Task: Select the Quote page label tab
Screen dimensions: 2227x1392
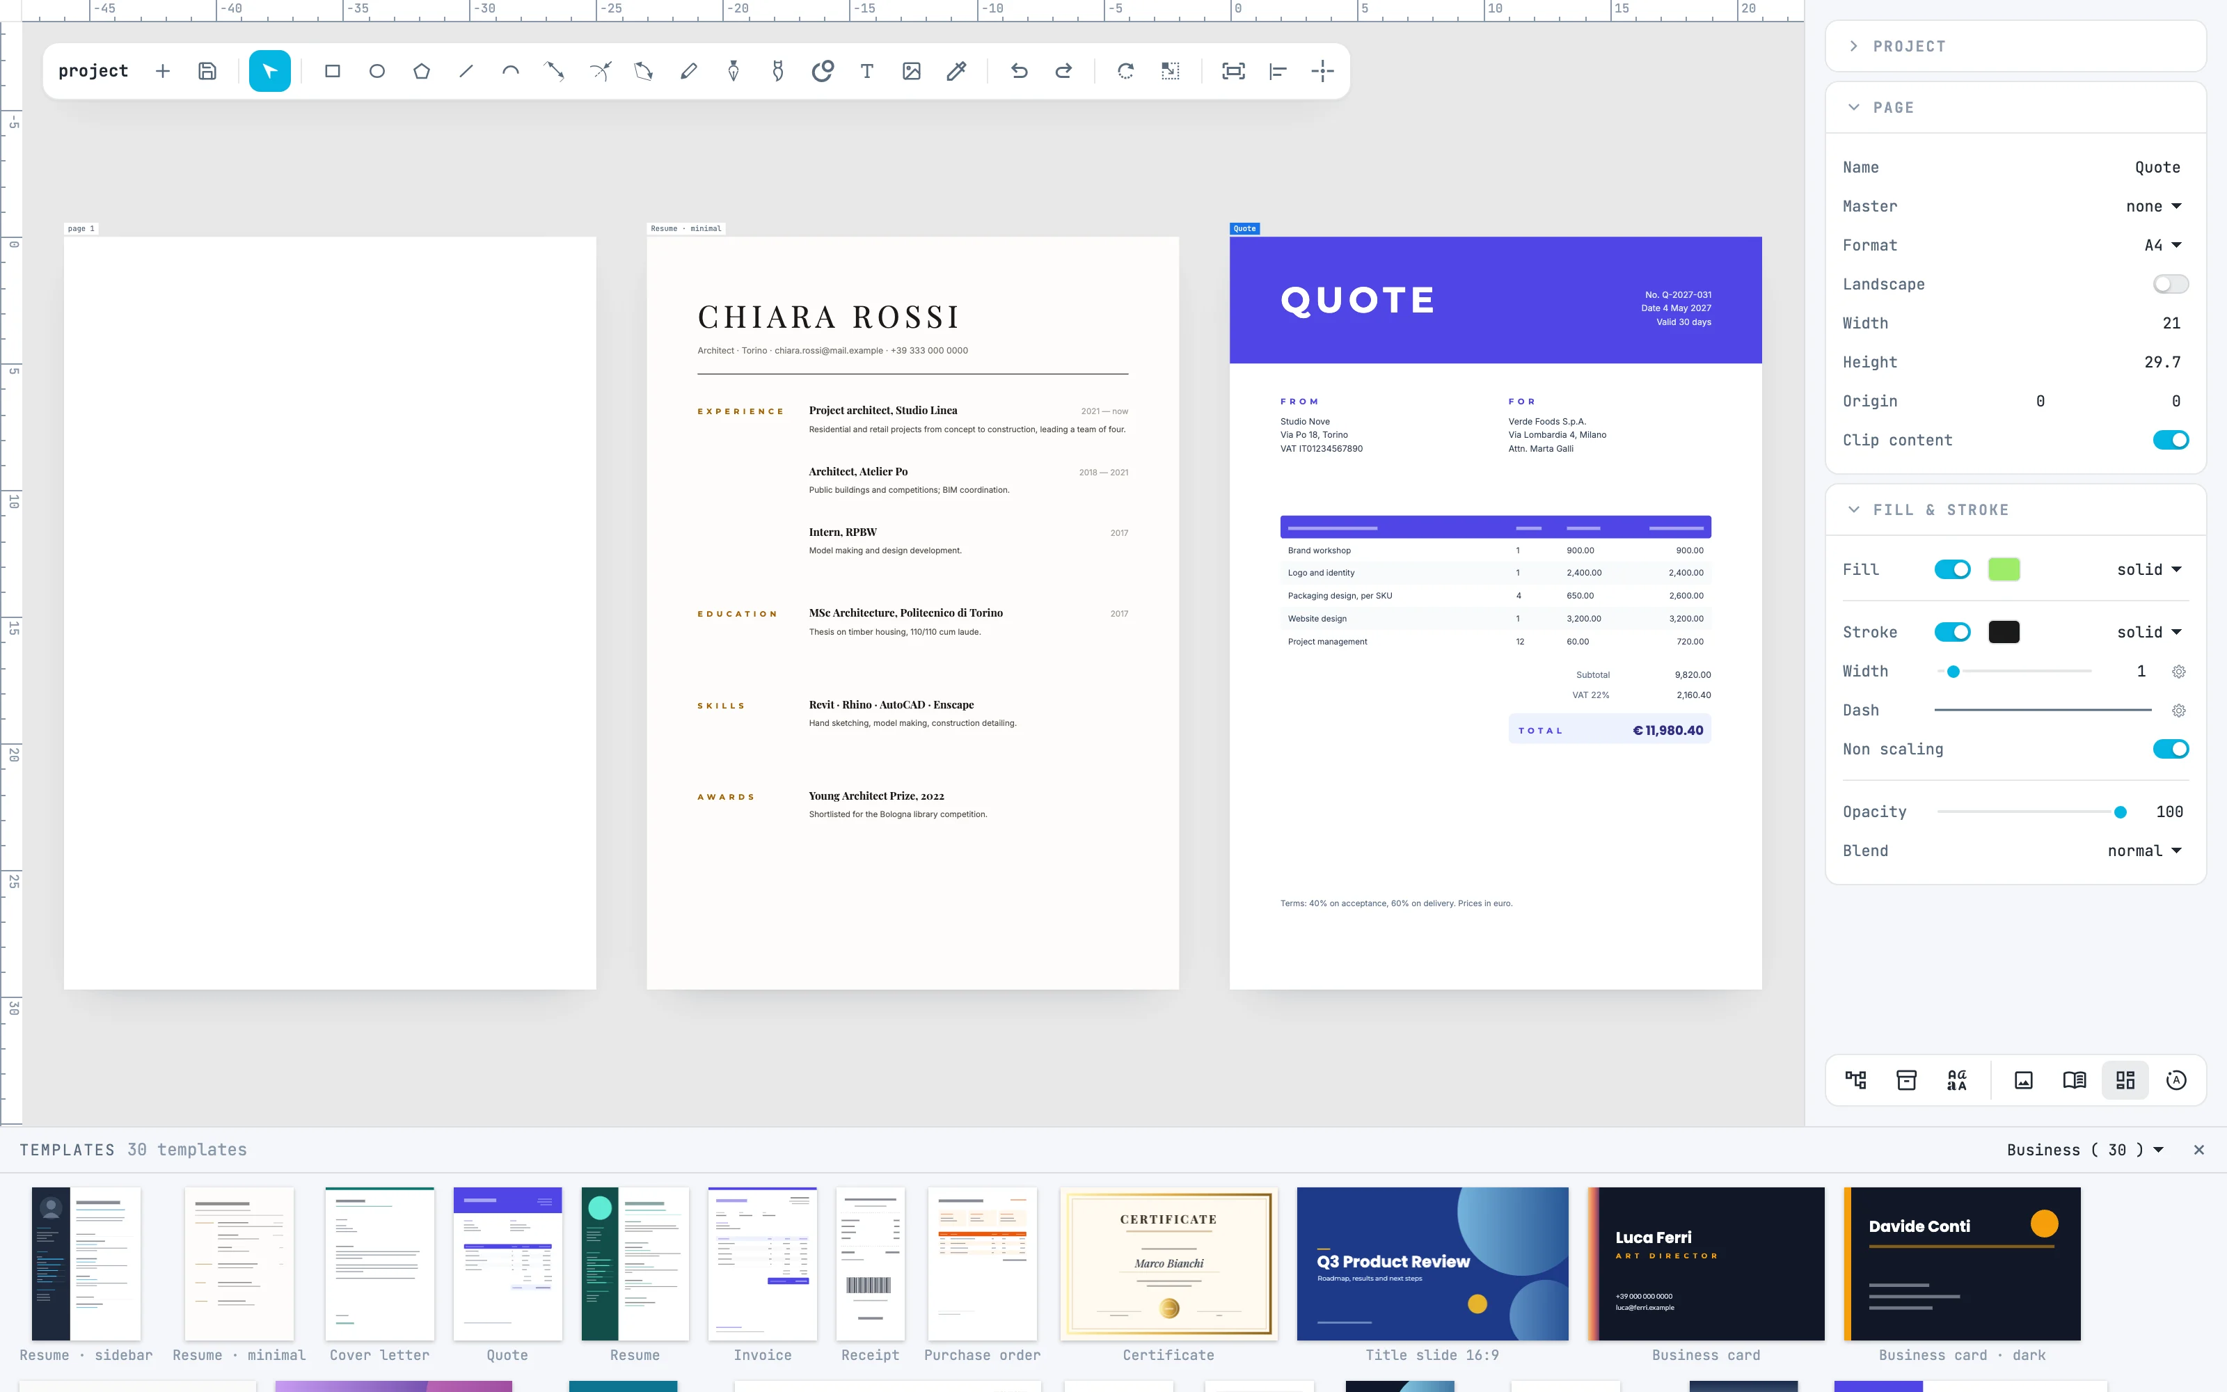Action: point(1244,228)
